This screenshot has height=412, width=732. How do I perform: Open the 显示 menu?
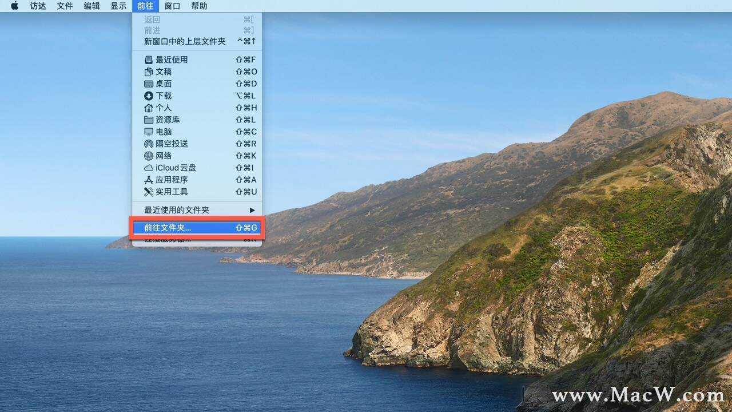pyautogui.click(x=118, y=6)
